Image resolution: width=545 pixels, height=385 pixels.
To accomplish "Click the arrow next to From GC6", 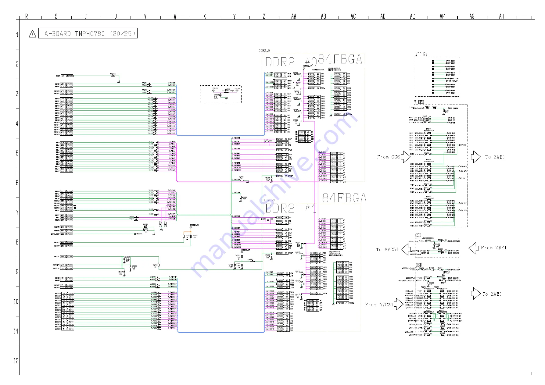I will click(405, 157).
